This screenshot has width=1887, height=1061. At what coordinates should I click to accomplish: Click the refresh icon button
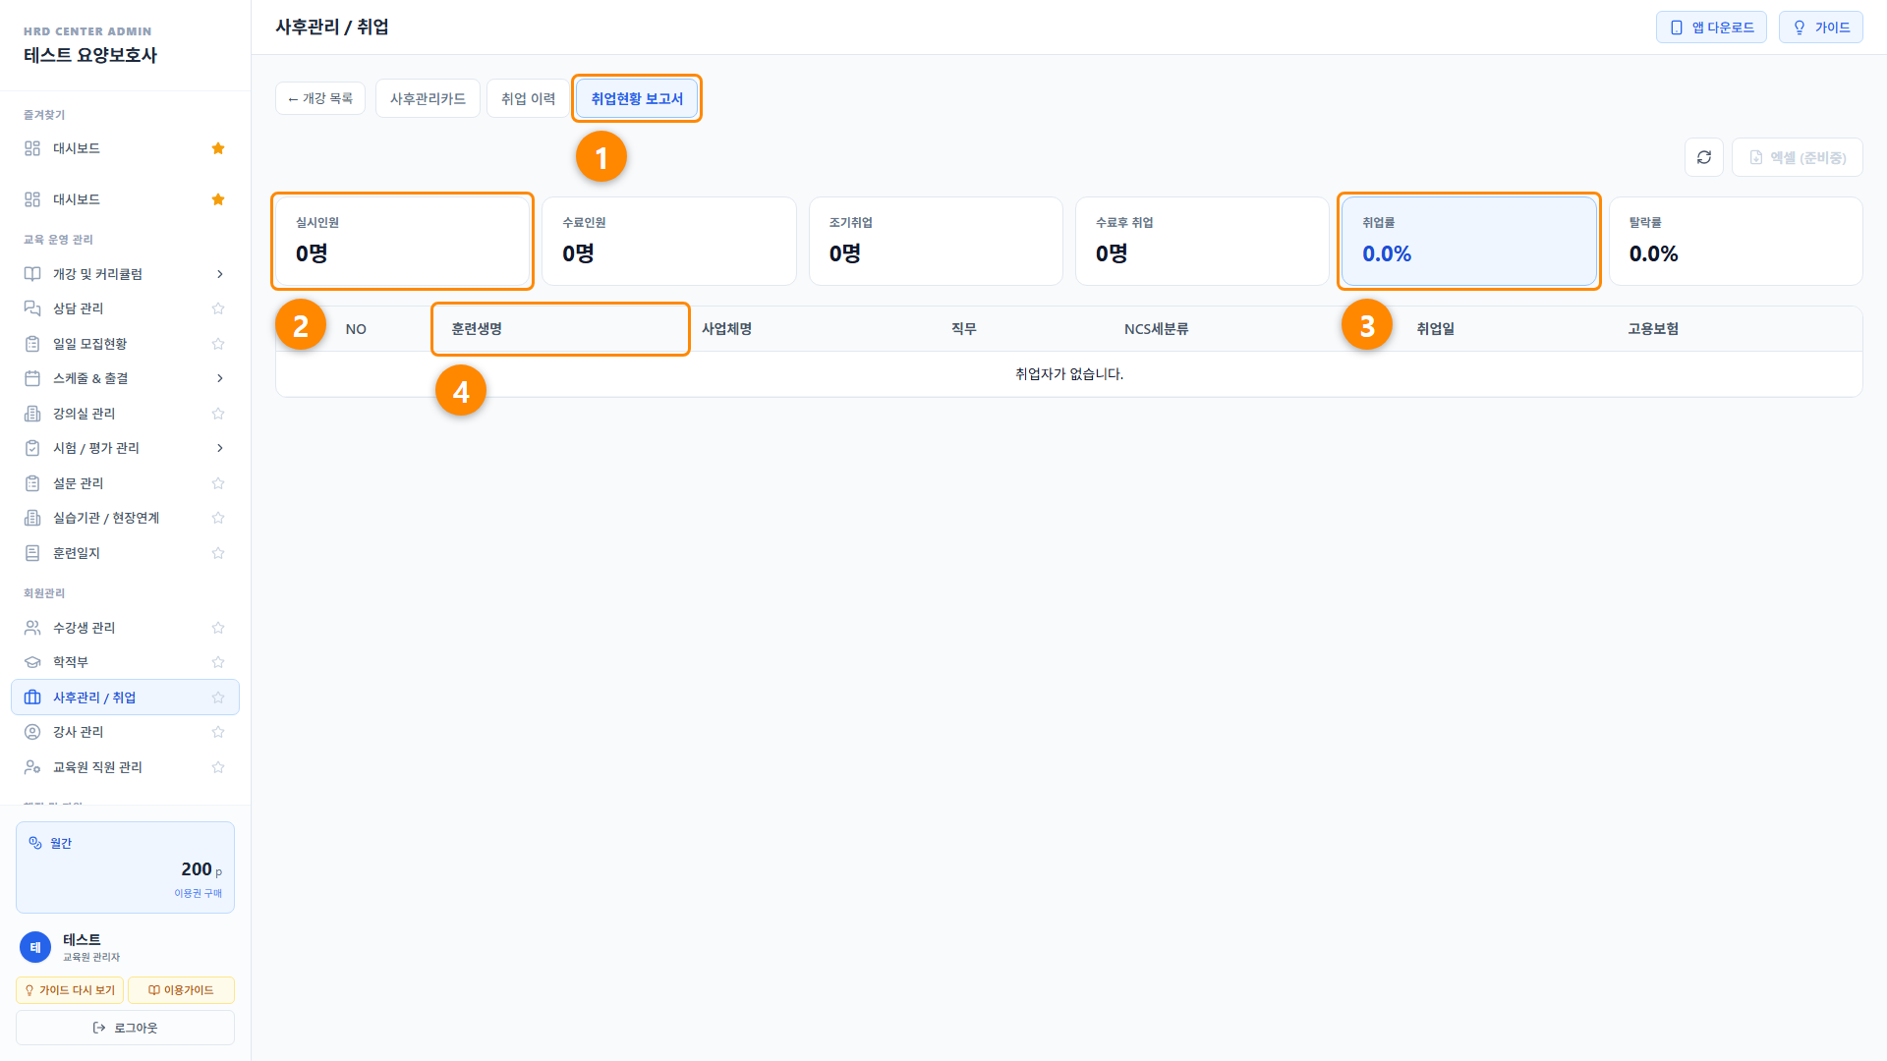[x=1704, y=157]
